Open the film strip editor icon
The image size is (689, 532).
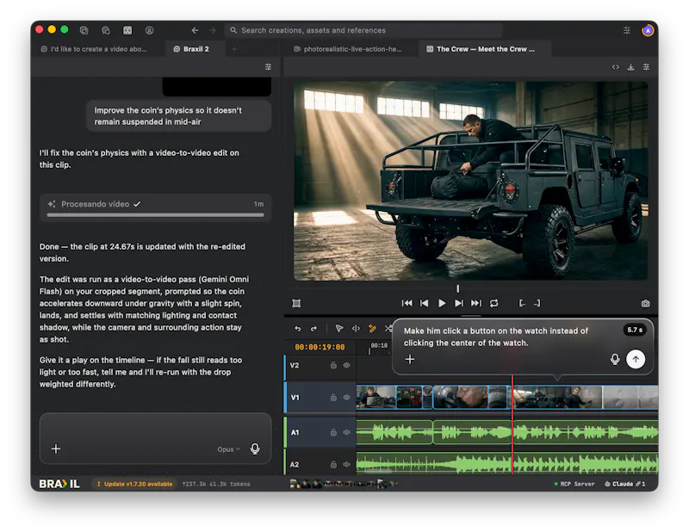(x=127, y=30)
